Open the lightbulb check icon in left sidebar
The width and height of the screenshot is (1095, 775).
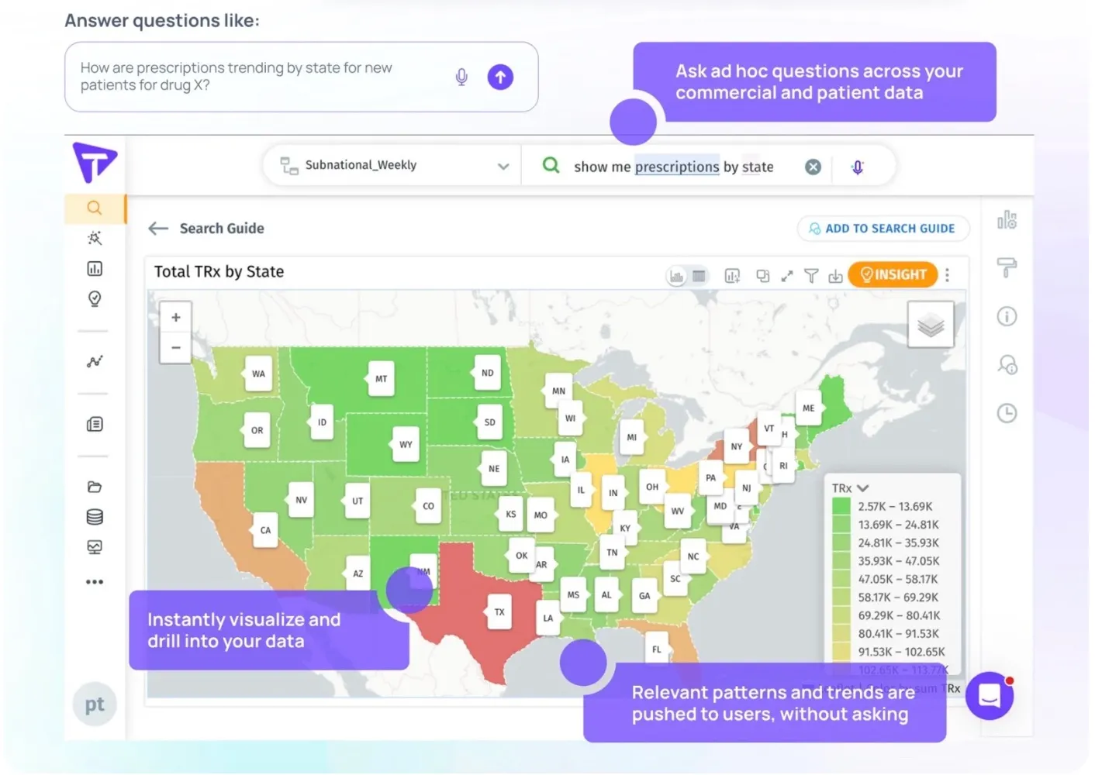pos(95,299)
